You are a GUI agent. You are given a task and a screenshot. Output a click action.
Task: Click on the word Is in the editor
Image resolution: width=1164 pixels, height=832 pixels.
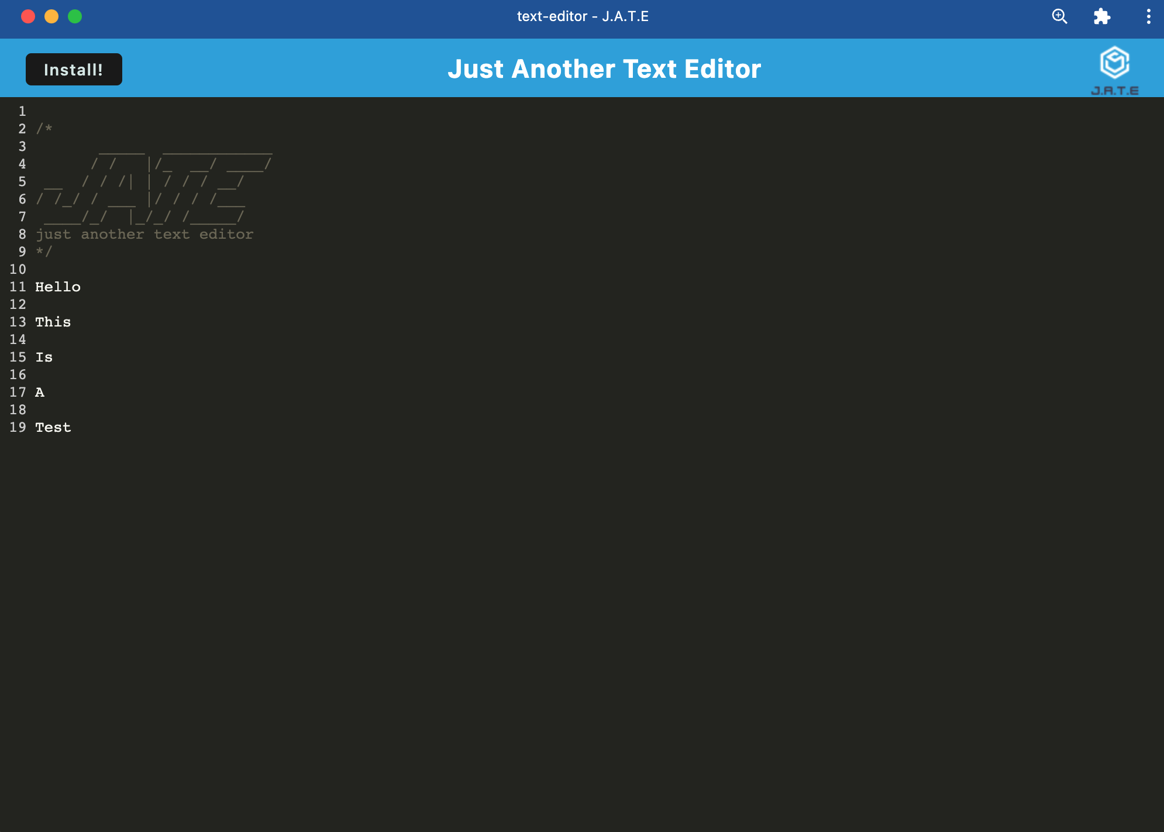point(44,357)
